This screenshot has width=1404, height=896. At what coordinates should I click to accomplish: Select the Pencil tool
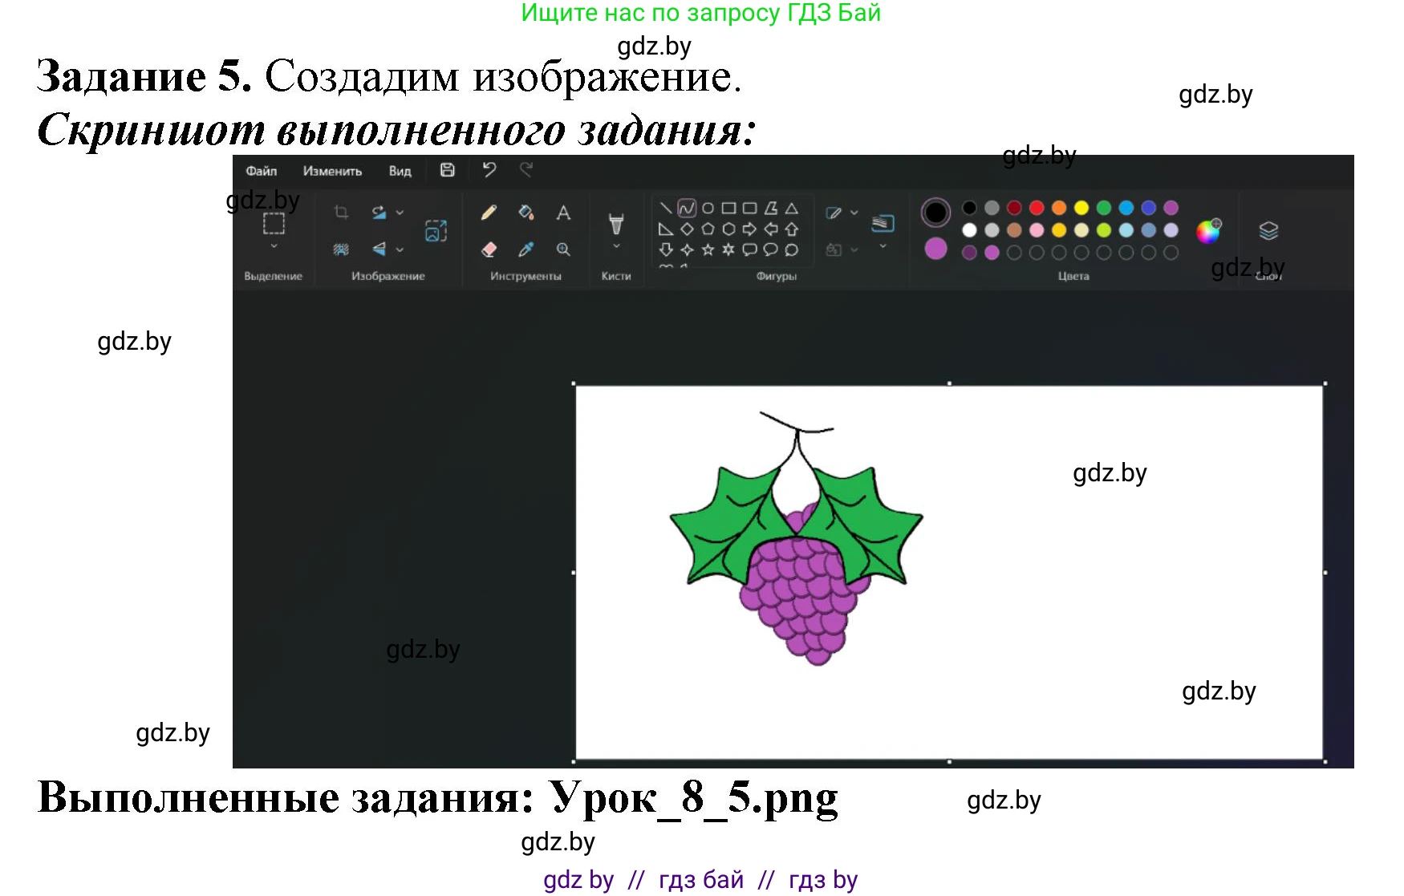coord(489,213)
